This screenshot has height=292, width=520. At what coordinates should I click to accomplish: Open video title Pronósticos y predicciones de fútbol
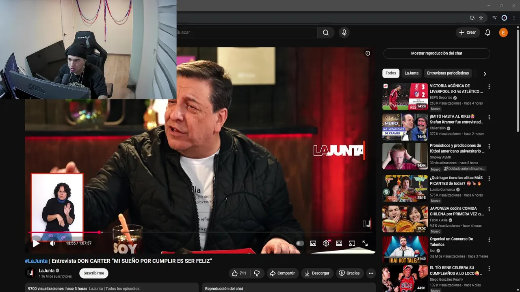[x=457, y=148]
